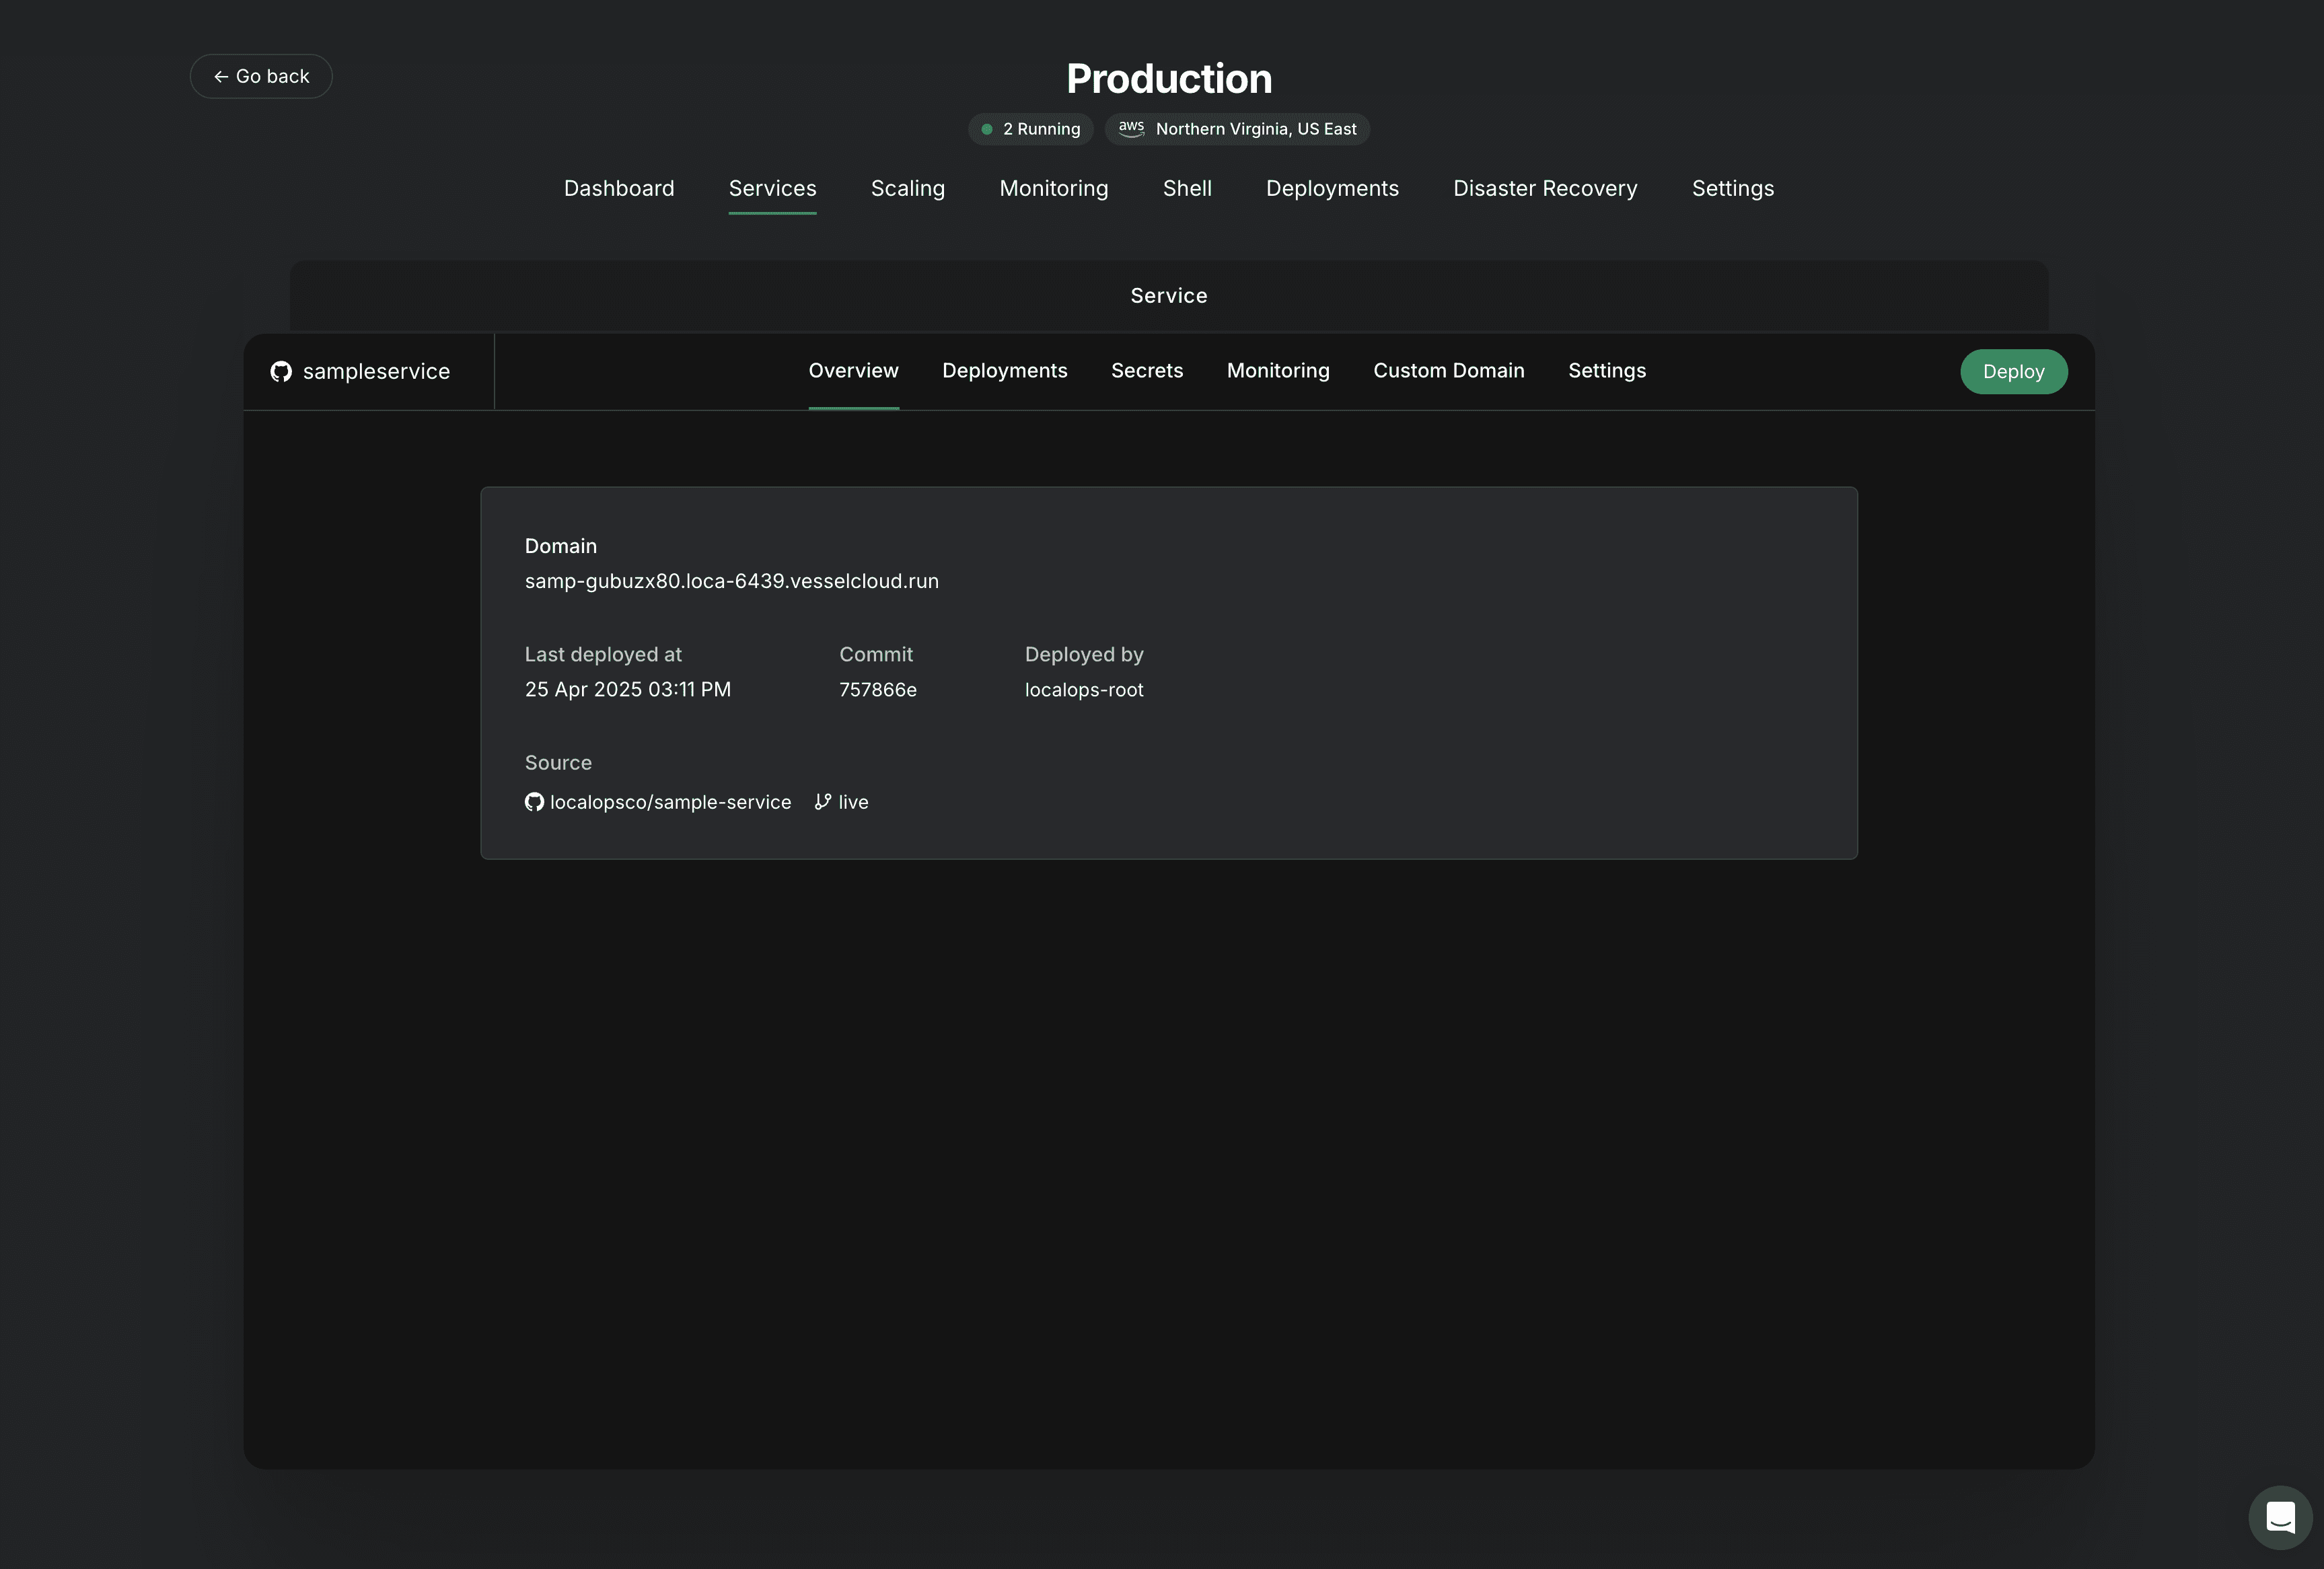2324x1569 pixels.
Task: Click the AWS logo in region badge
Action: point(1131,128)
